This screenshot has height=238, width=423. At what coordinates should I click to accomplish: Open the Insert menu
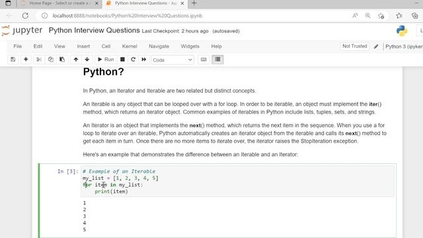pos(83,46)
